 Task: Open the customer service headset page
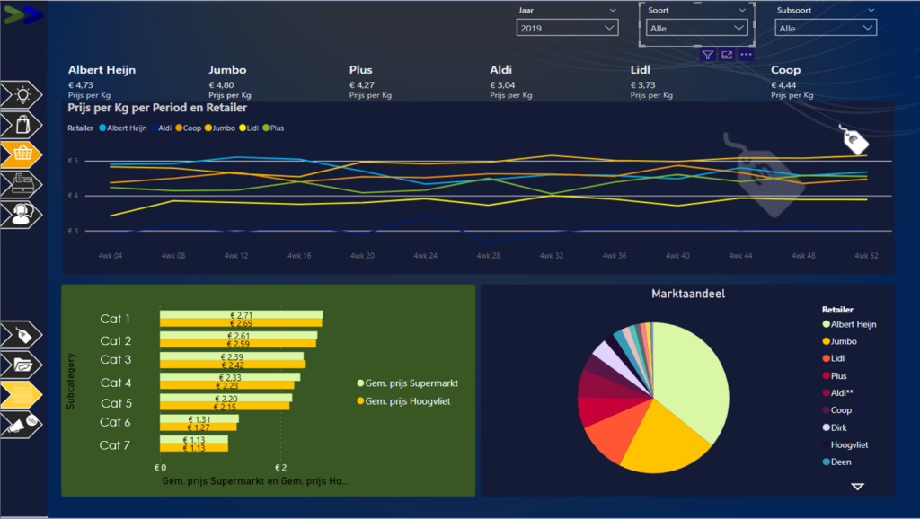pos(22,214)
